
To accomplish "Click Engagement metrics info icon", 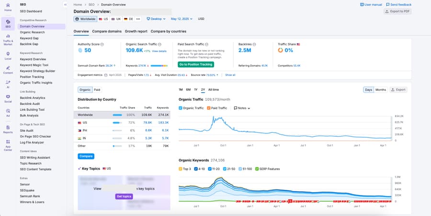I will click(106, 75).
